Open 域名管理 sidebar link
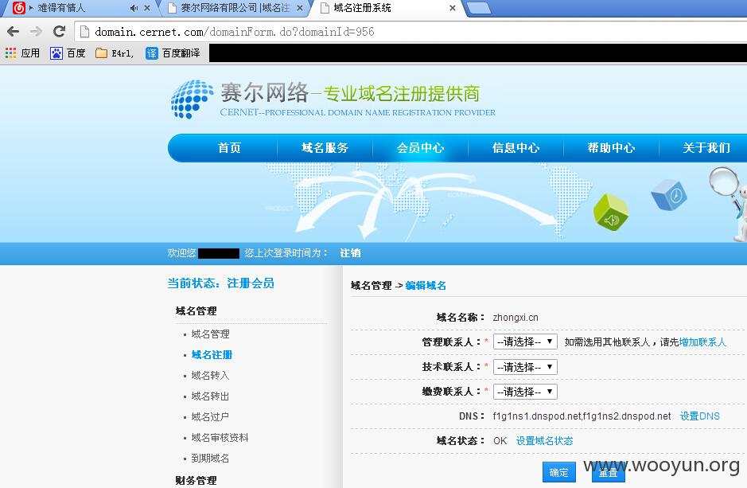Image resolution: width=747 pixels, height=488 pixels. tap(210, 334)
